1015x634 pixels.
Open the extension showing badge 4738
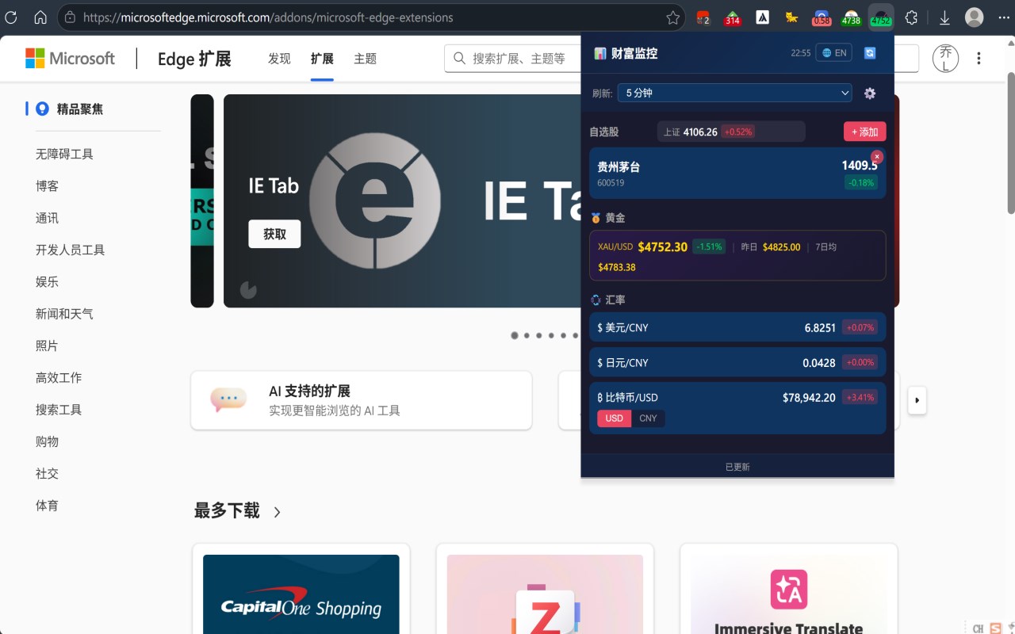[x=851, y=17]
